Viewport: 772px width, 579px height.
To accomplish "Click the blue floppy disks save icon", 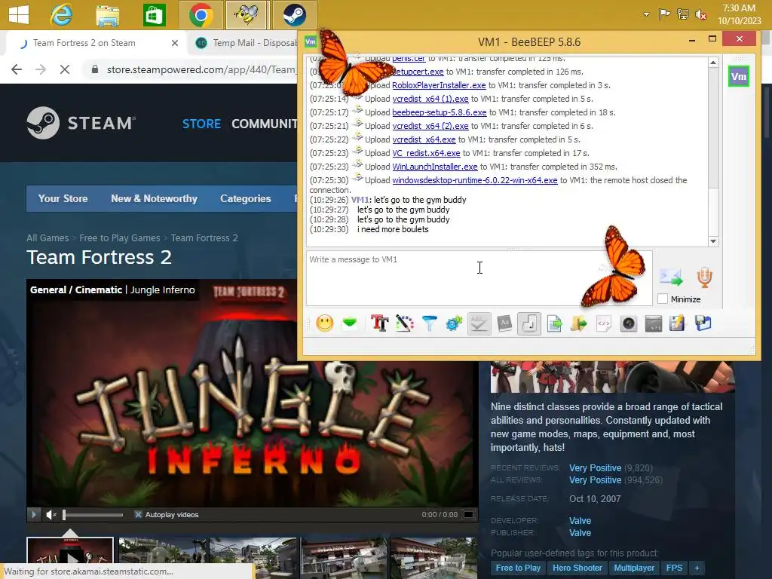I will pos(703,323).
